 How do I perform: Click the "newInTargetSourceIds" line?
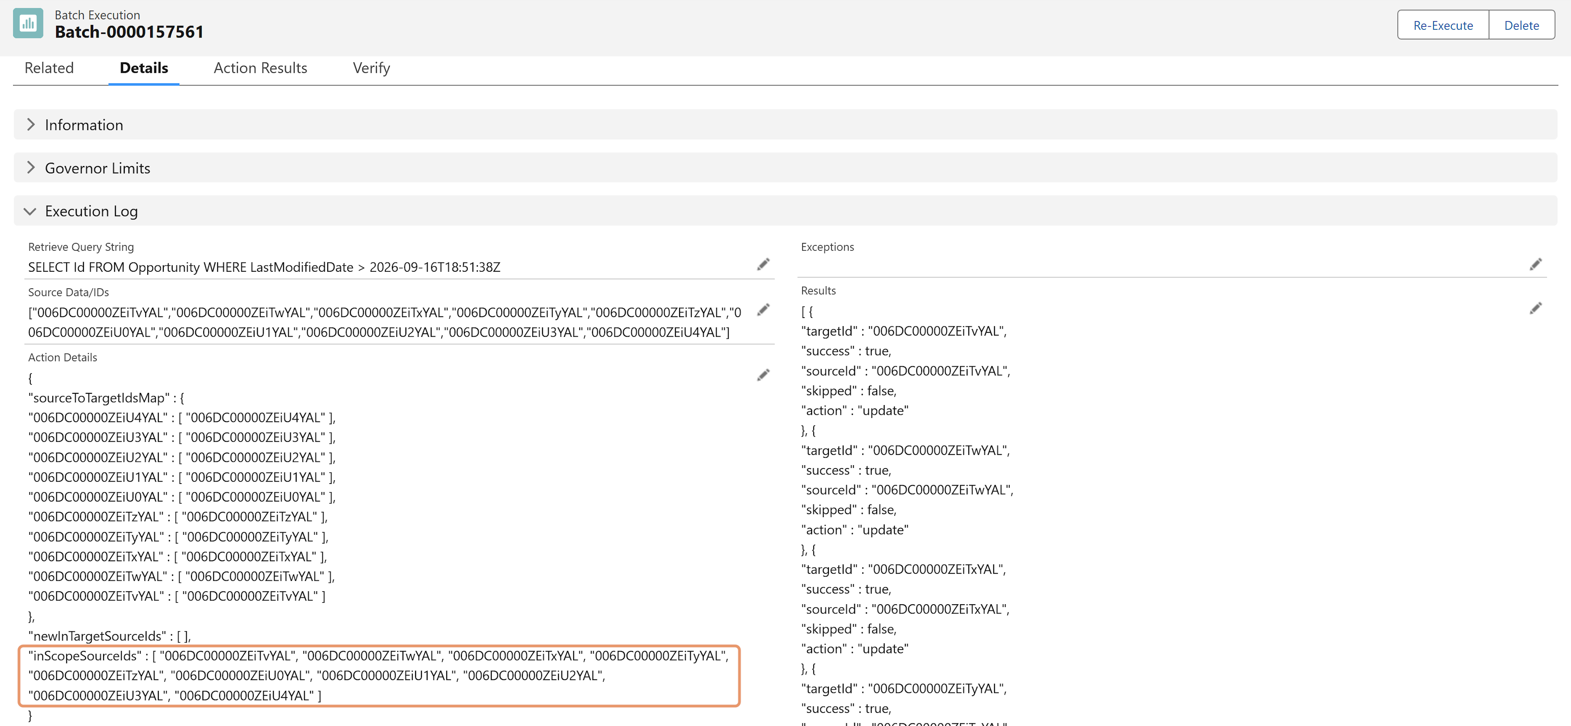(x=110, y=636)
